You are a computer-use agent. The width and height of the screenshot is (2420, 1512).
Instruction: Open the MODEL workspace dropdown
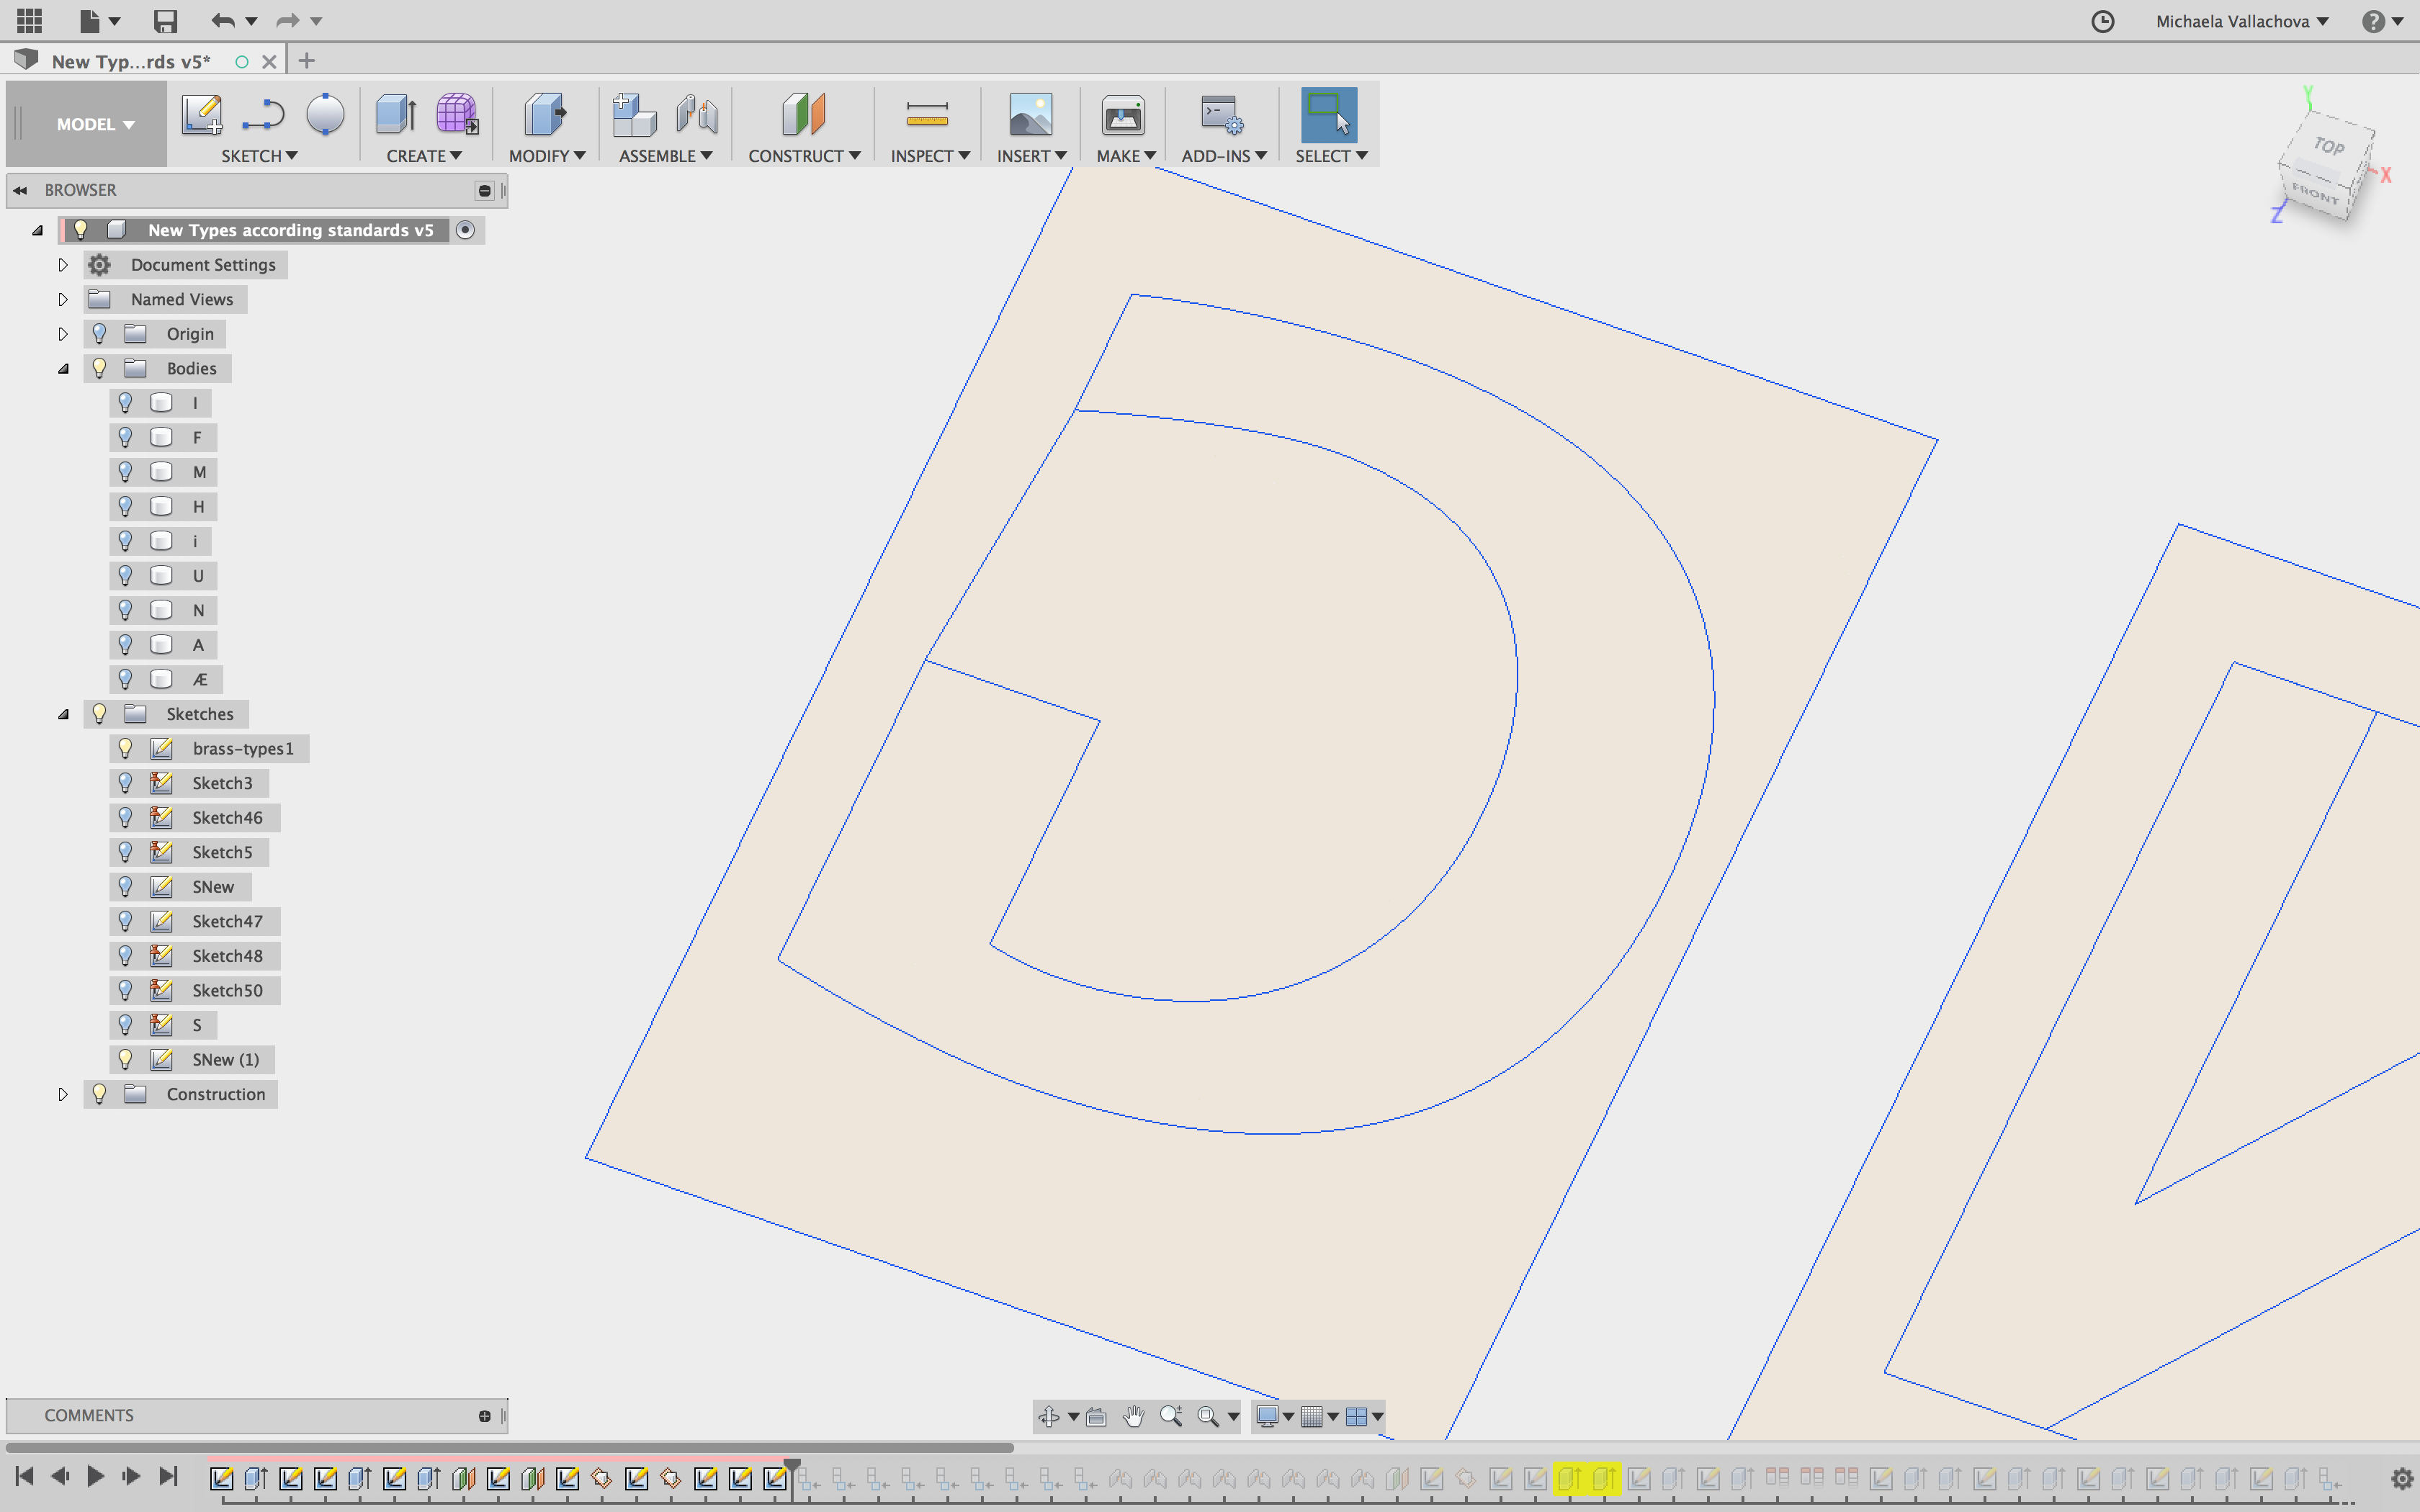point(95,124)
